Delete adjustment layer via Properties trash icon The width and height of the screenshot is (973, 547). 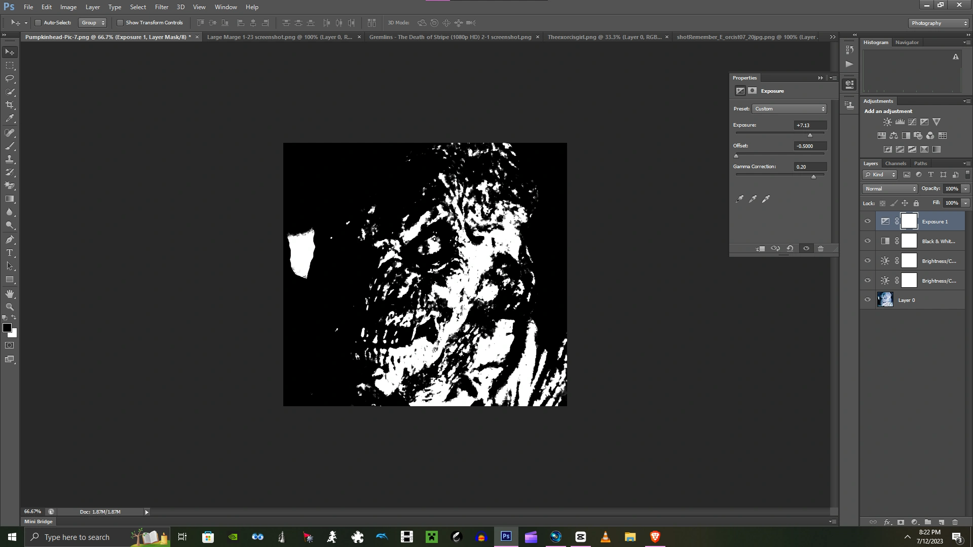pos(820,248)
